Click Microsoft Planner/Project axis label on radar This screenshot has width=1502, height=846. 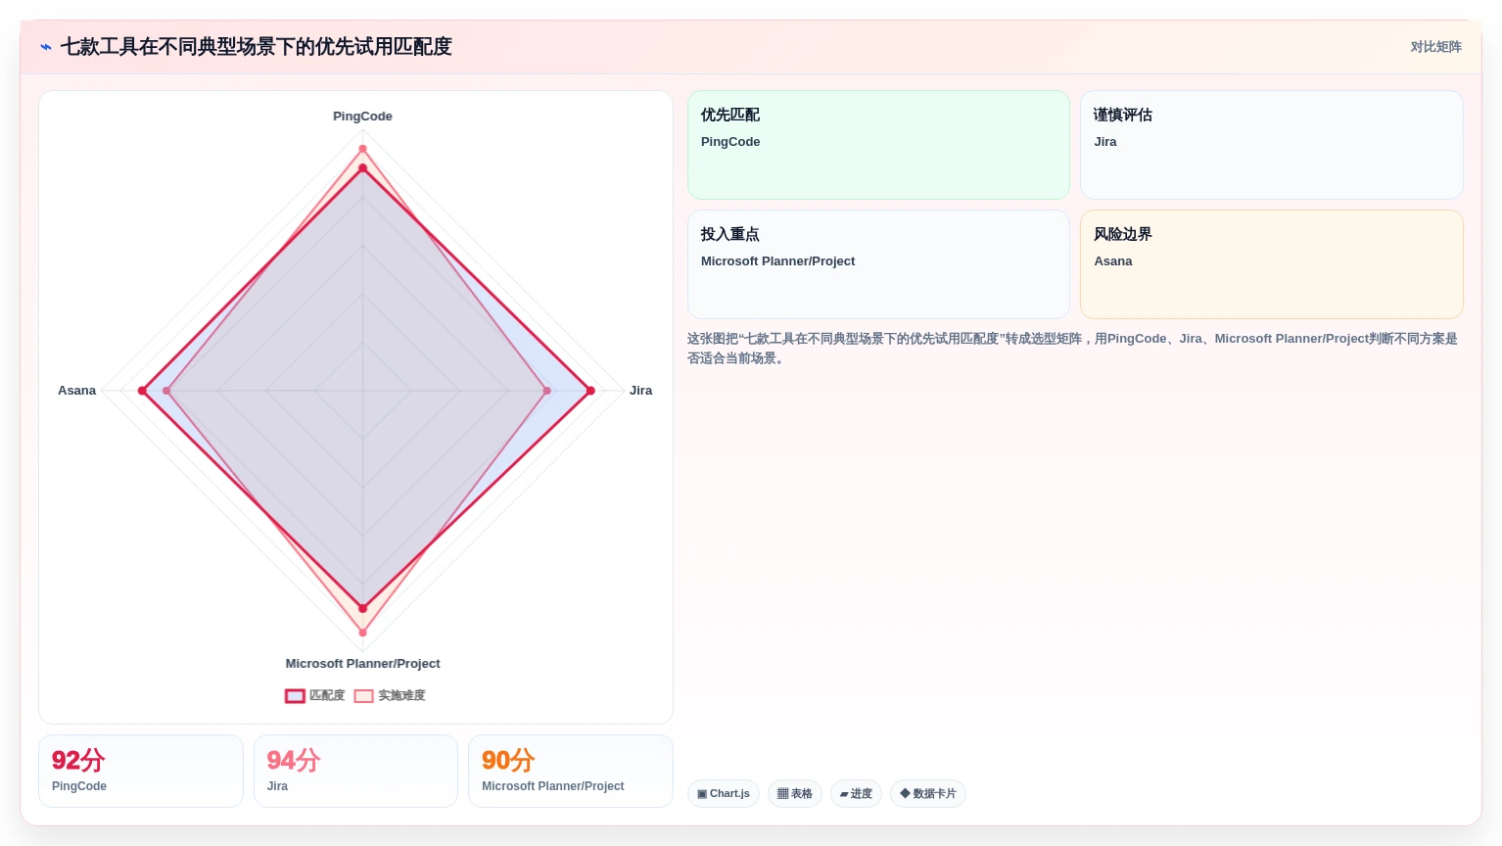coord(362,664)
